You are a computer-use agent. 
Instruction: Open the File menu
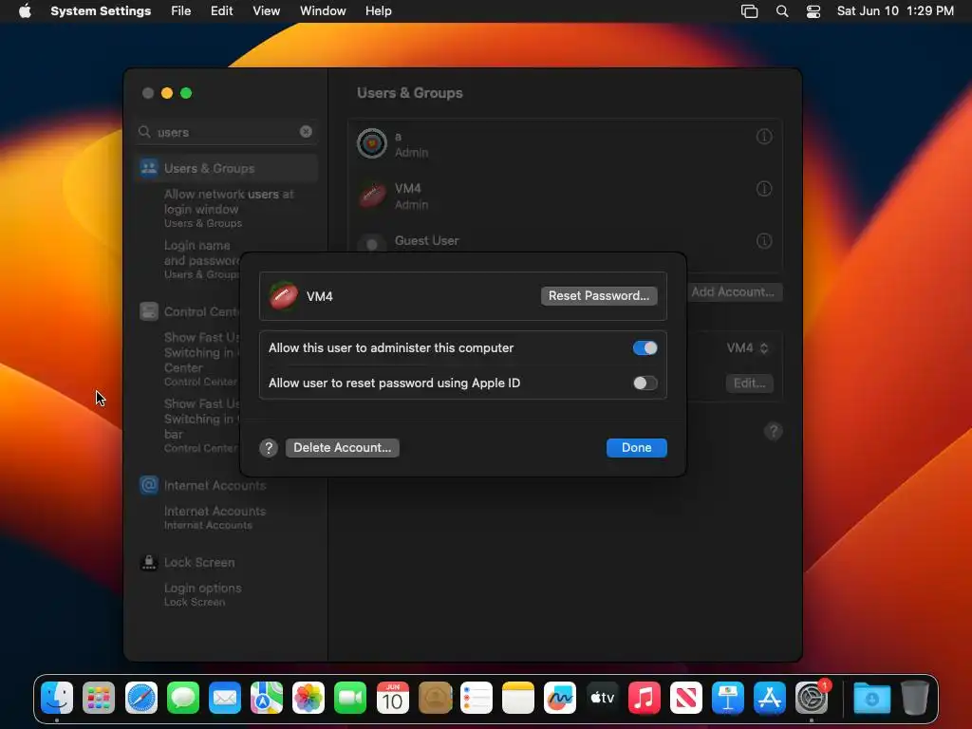coord(181,11)
